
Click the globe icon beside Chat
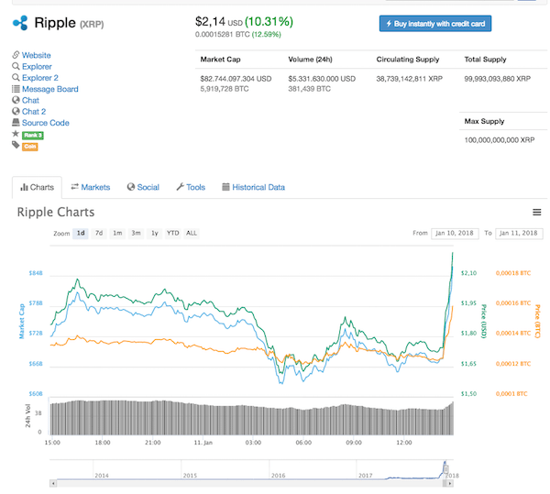pyautogui.click(x=16, y=100)
